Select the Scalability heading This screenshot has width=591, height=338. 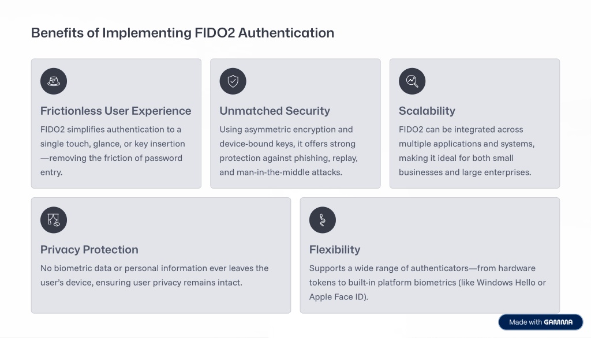427,111
